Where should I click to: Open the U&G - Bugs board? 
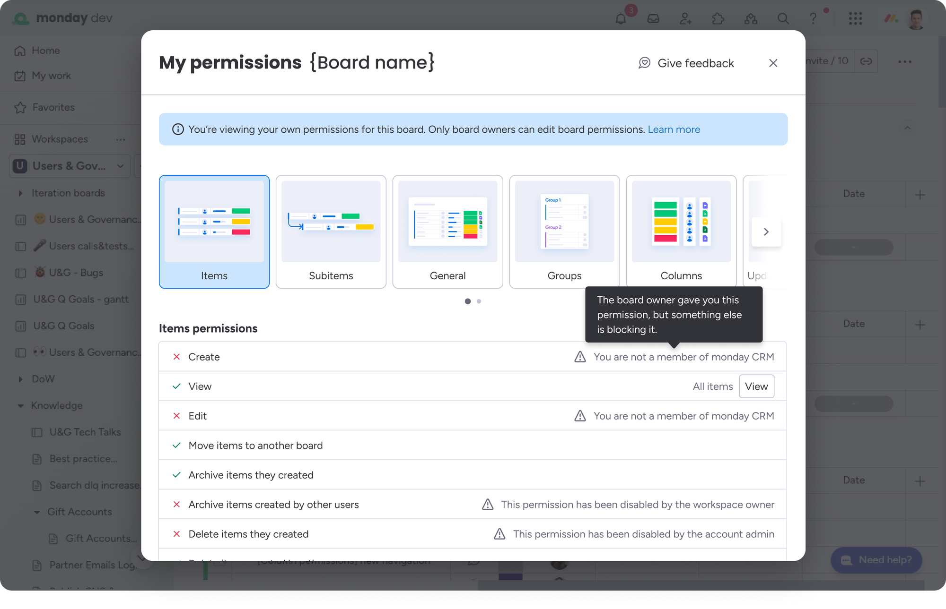pos(76,273)
